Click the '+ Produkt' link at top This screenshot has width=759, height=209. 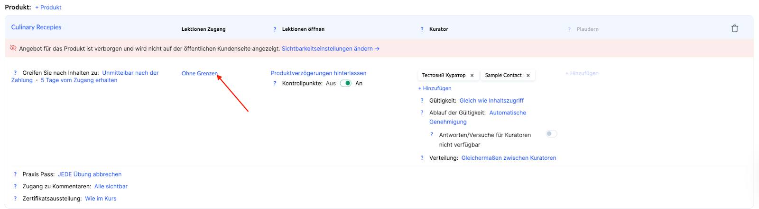(48, 8)
